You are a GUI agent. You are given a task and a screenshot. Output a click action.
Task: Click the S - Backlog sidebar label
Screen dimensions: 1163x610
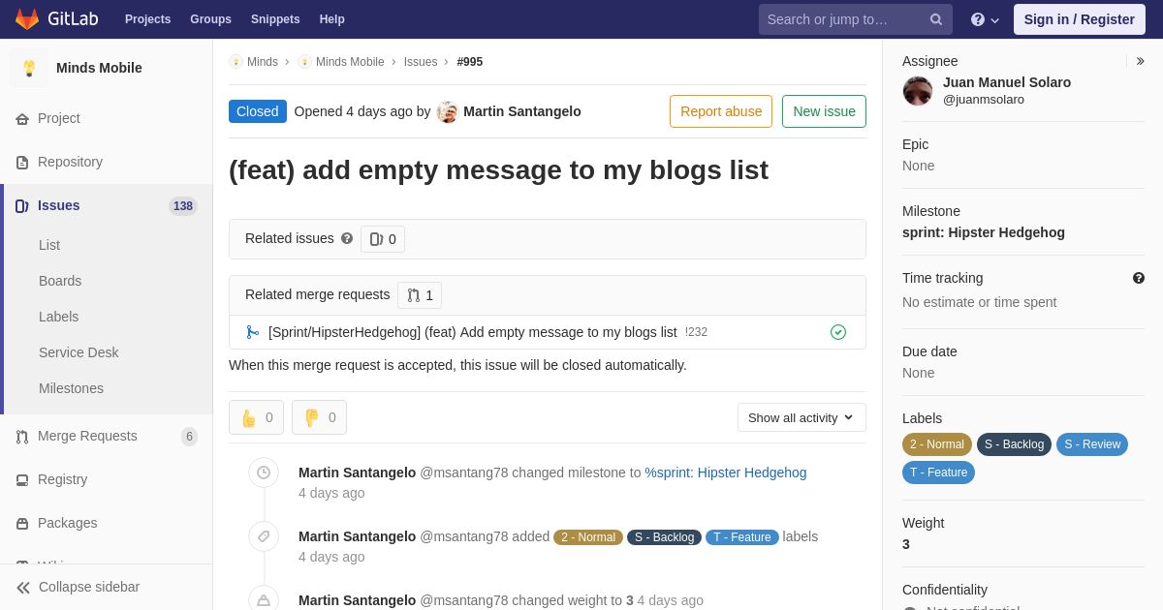coord(1014,444)
